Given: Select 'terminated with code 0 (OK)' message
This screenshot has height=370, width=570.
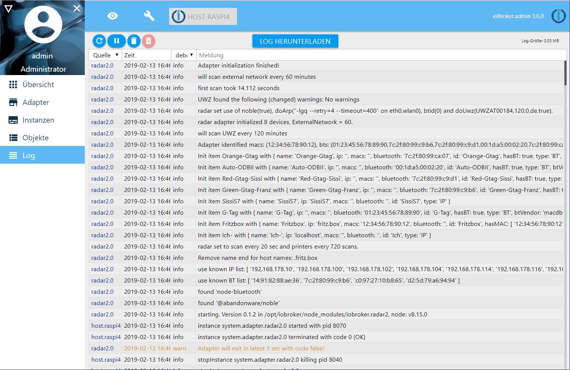Looking at the screenshot, I should (281, 337).
